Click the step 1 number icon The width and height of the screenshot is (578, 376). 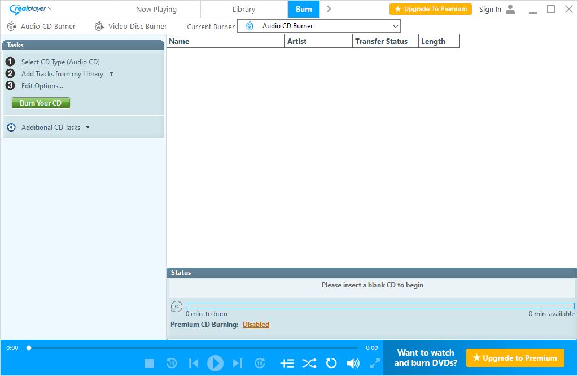10,62
